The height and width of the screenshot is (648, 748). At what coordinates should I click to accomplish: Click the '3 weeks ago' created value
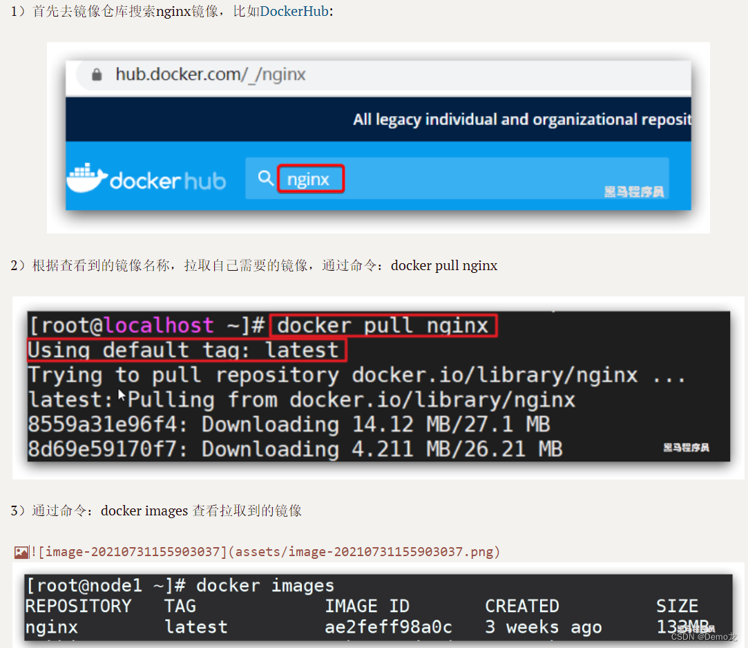pos(544,627)
